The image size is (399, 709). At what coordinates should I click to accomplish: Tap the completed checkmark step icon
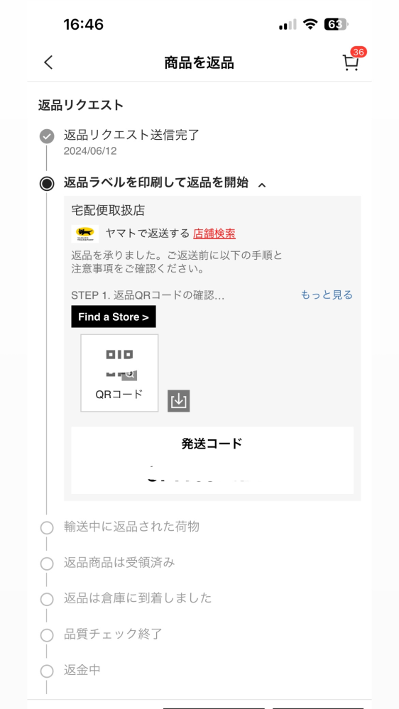[47, 136]
